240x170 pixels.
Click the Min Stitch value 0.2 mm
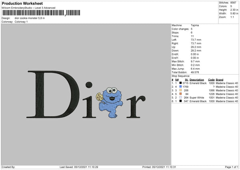(195, 65)
